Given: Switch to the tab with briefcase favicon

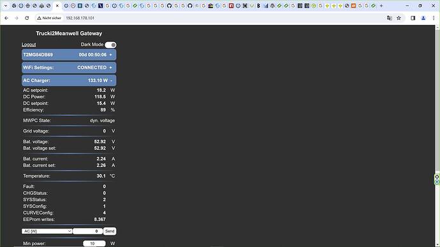Looking at the screenshot, I should (x=210, y=6).
